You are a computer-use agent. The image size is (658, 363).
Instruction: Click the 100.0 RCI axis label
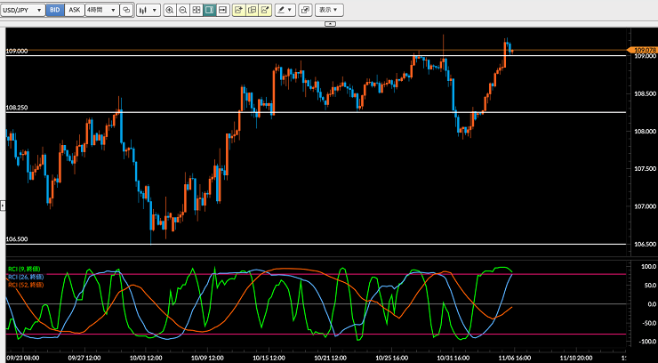pyautogui.click(x=648, y=267)
